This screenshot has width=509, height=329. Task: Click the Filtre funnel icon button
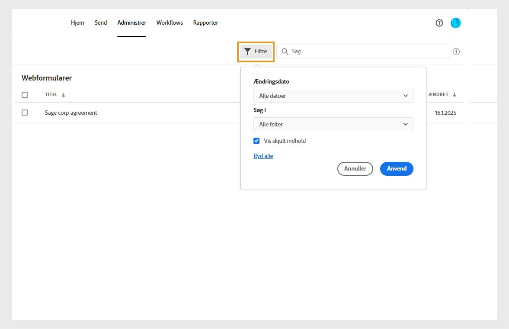[256, 52]
